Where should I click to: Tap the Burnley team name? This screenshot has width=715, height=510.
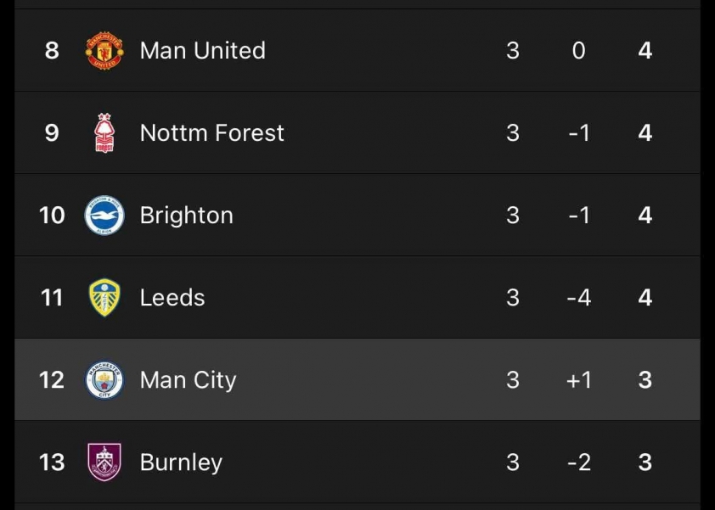pos(181,462)
